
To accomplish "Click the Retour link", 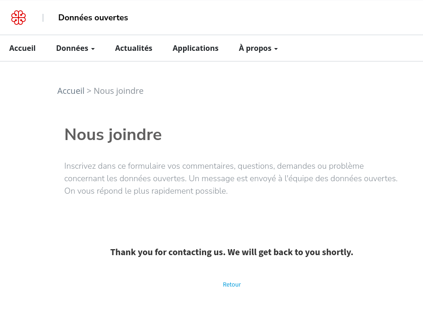I will coord(232,284).
